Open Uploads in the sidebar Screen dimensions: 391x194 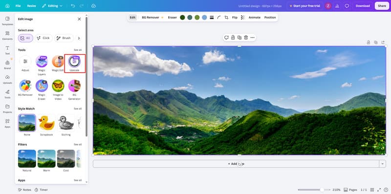point(7,80)
